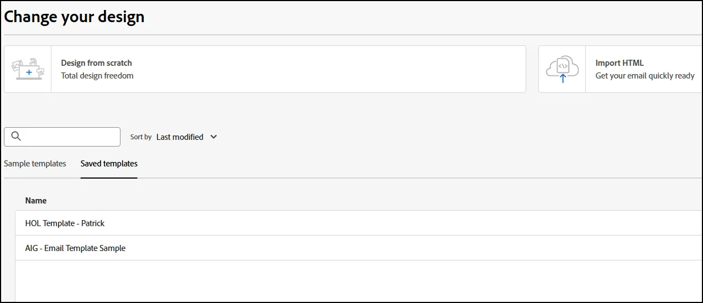Viewport: 703px width, 303px height.
Task: Click the blue upload arrow under the cloud
Action: (x=563, y=79)
